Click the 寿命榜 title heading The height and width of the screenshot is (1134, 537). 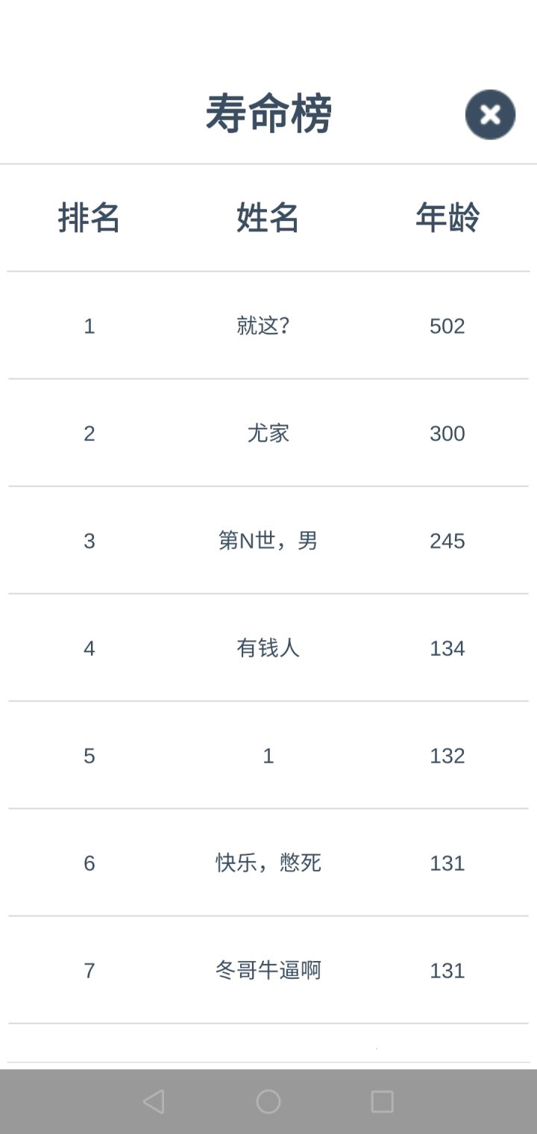point(268,114)
